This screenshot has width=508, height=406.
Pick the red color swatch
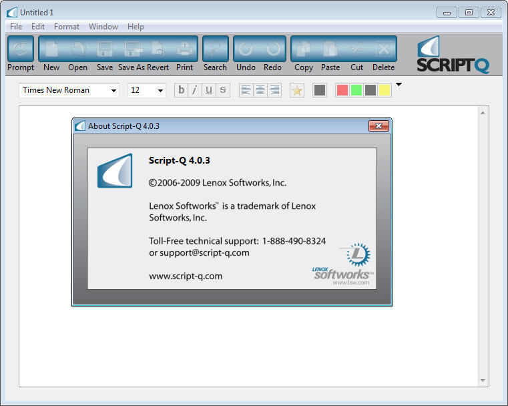342,90
